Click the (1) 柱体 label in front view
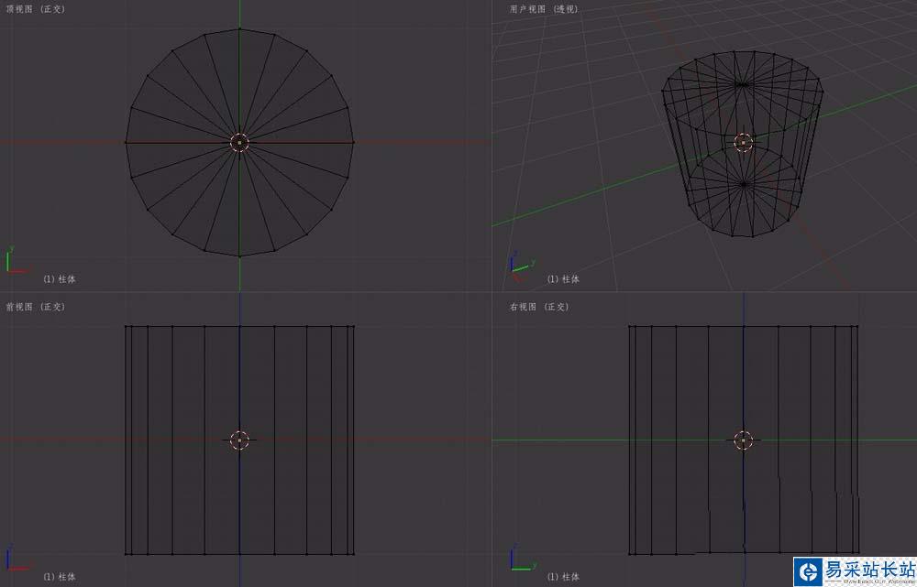The width and height of the screenshot is (917, 587). tap(59, 577)
